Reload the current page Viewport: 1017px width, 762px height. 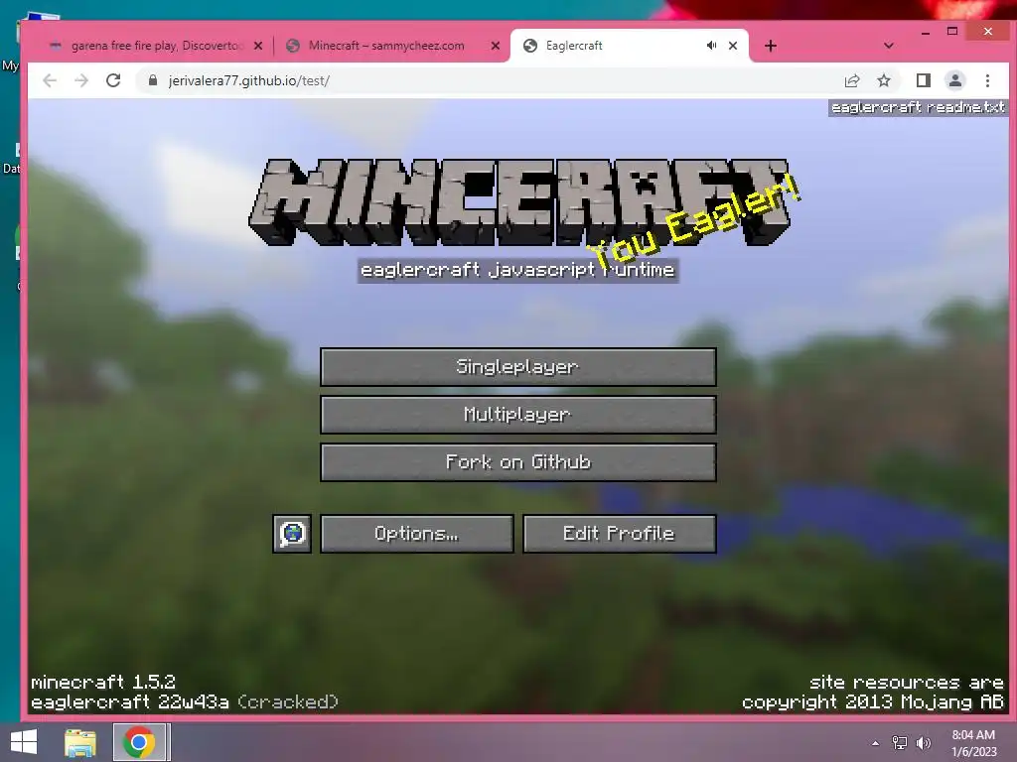[113, 80]
